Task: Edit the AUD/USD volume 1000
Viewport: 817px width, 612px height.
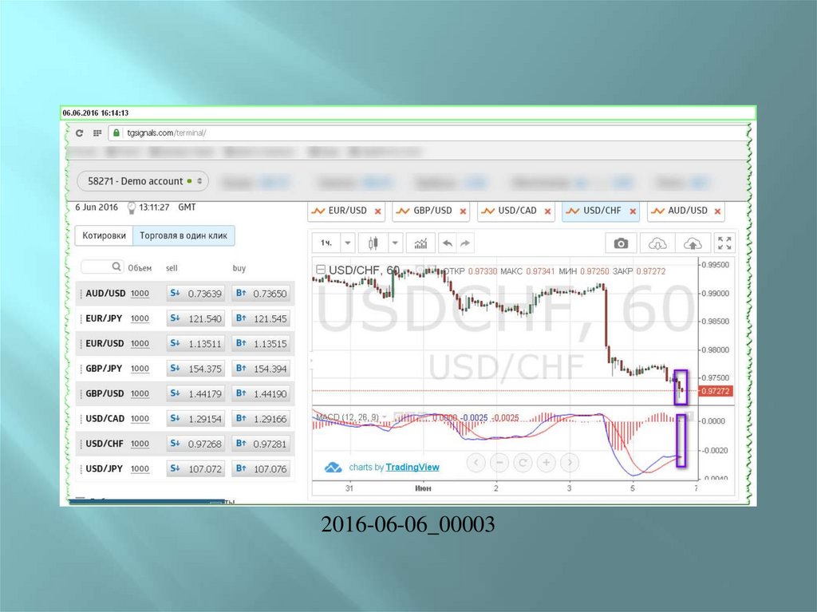Action: 140,294
